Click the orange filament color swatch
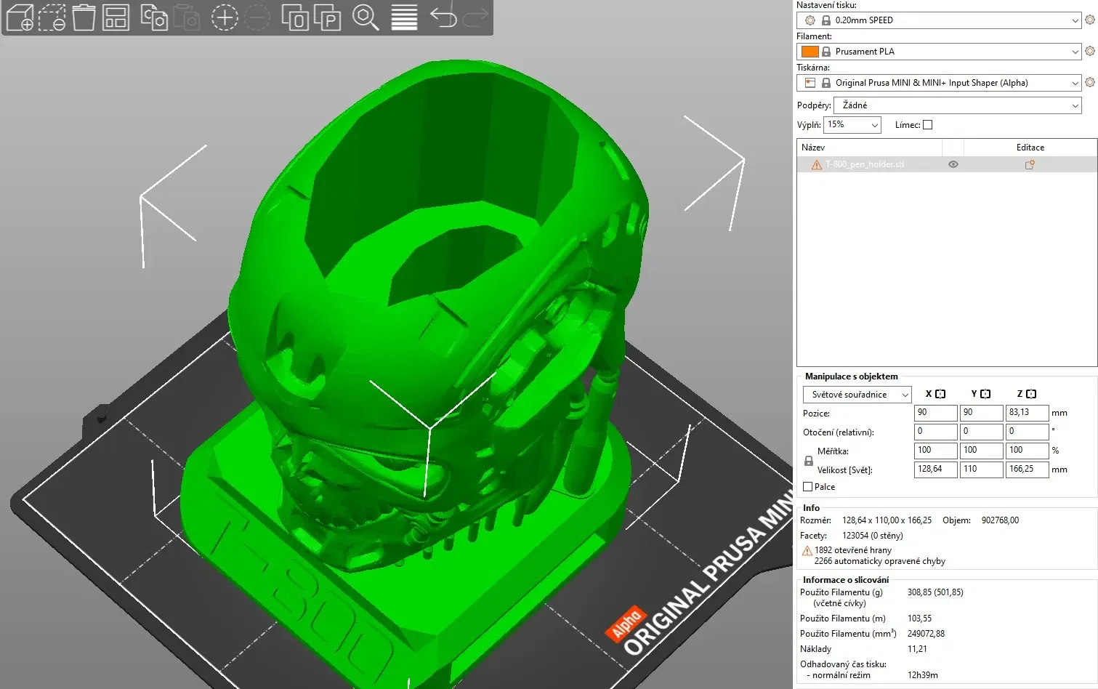This screenshot has height=689, width=1098. click(810, 52)
